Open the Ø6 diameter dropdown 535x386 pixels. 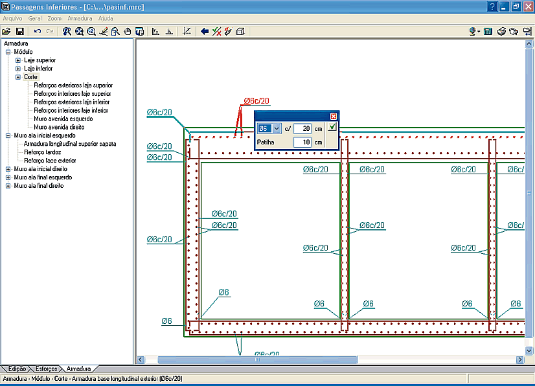point(277,128)
